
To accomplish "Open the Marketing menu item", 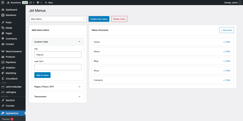I will pos(13,73).
